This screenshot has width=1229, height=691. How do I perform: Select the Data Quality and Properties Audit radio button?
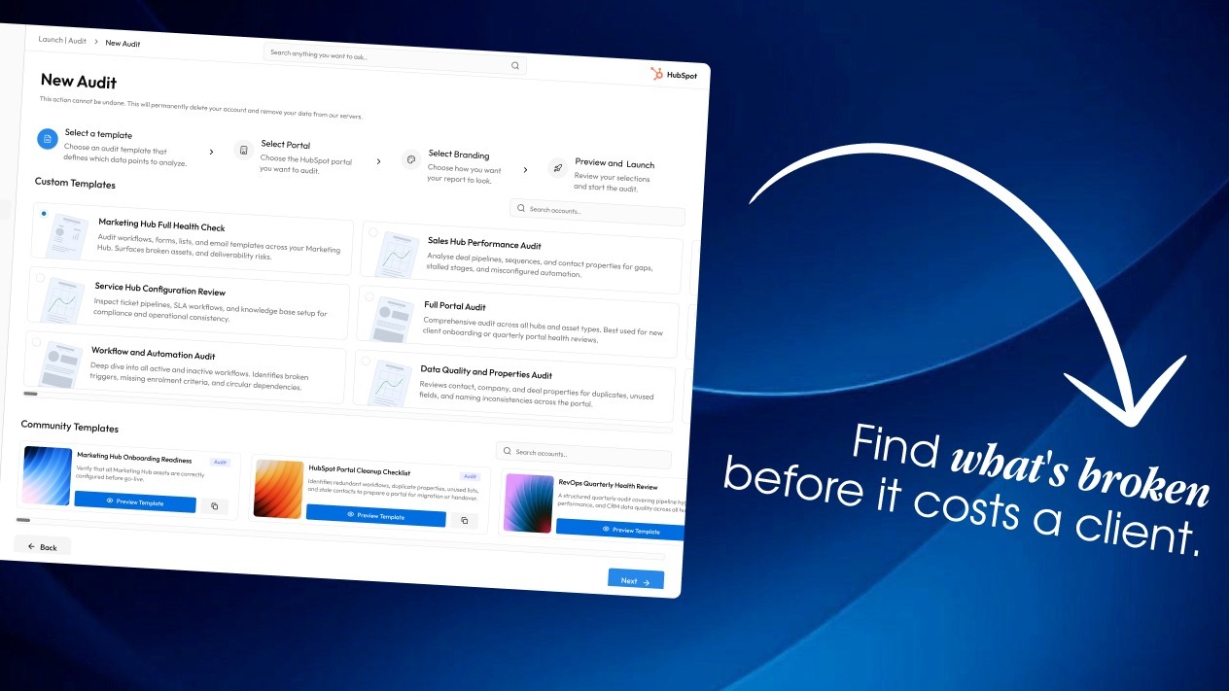[x=367, y=361]
